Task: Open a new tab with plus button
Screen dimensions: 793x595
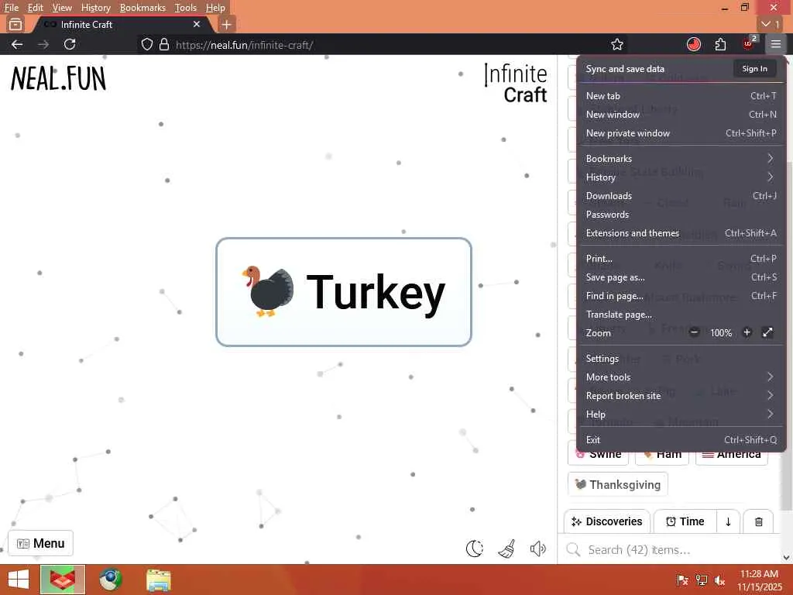Action: [x=227, y=24]
